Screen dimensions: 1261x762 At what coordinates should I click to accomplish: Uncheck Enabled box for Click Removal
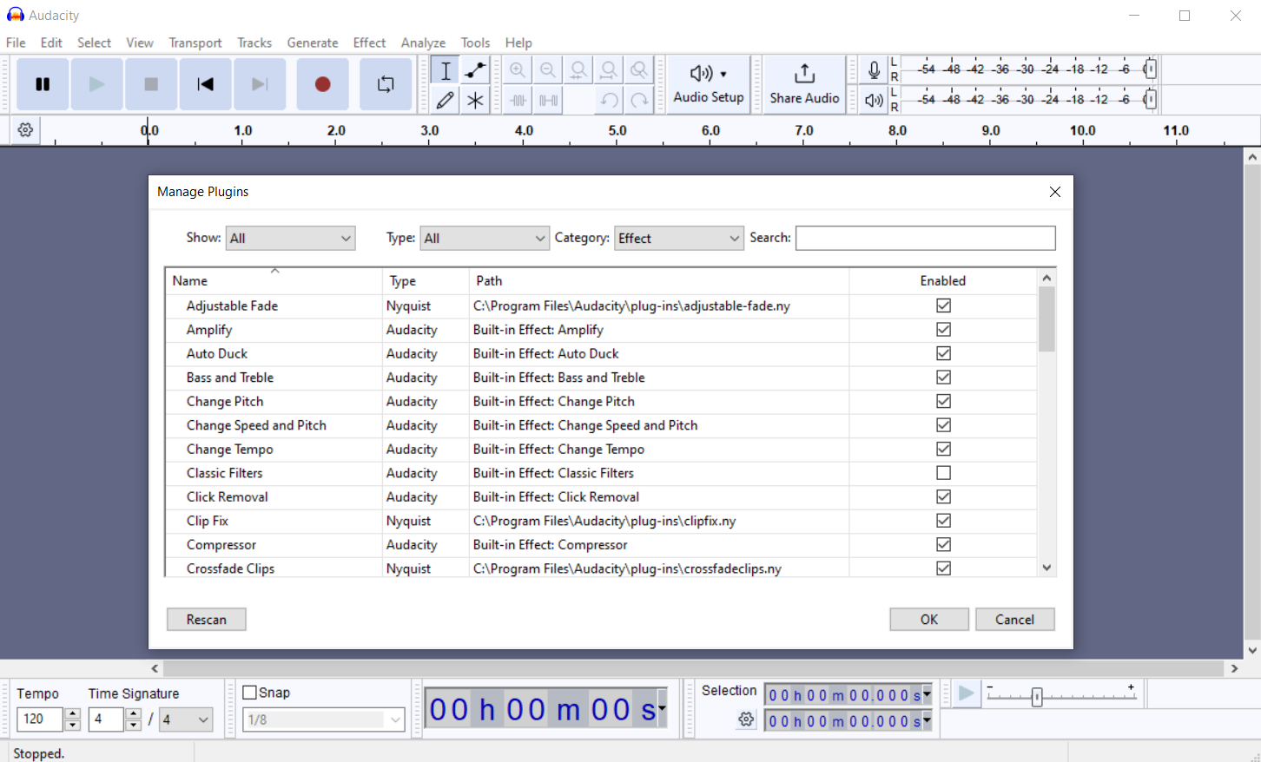coord(943,496)
